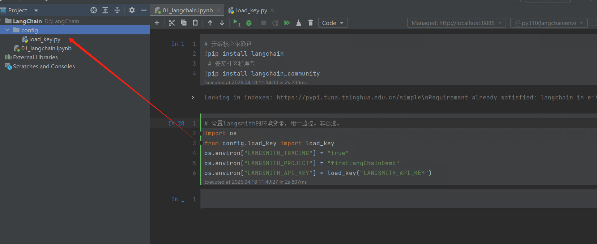Screen dimensions: 597x244
Task: Place cursor on 'import os' line
Action: [x=221, y=133]
